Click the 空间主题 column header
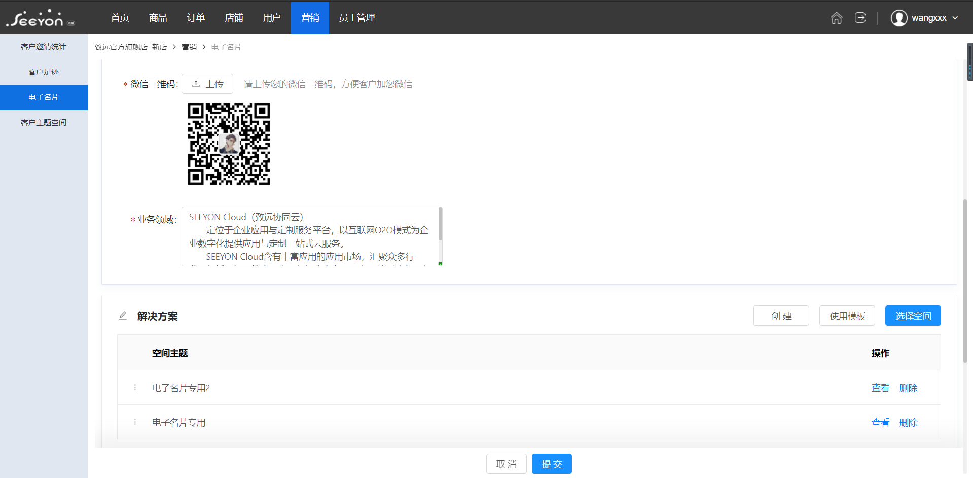Screen dimensions: 973x478 click(170, 353)
